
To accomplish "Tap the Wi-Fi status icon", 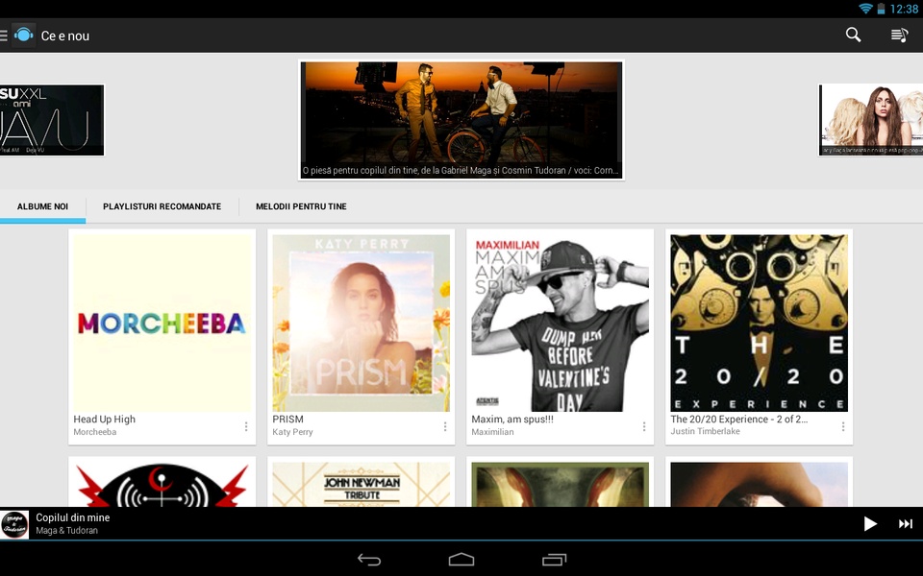I will [x=865, y=9].
